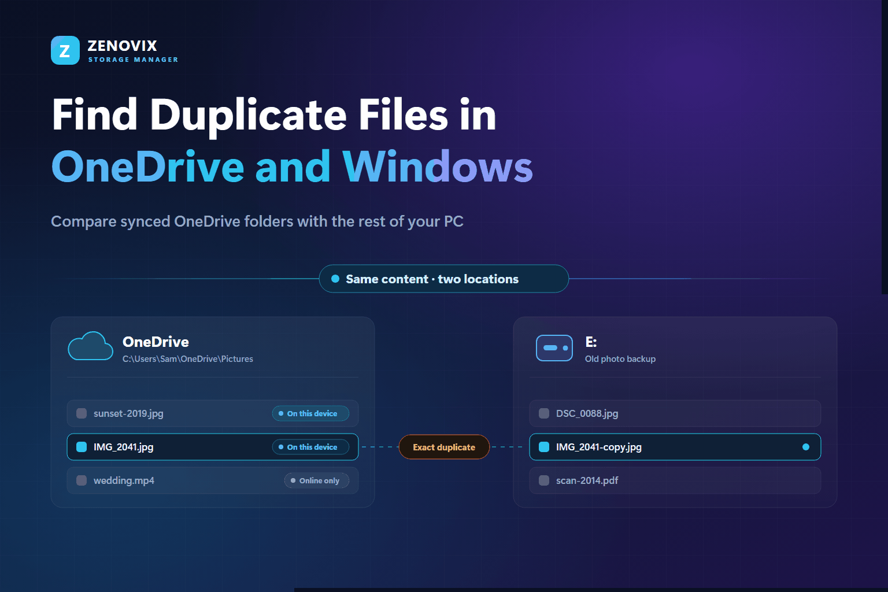Check the sunset-2019.jpg checkbox

click(x=82, y=413)
